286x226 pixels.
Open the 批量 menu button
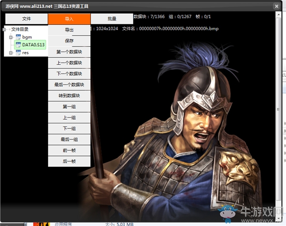click(112, 19)
